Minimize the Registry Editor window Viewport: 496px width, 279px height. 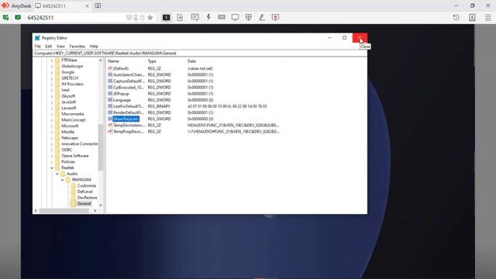(x=329, y=38)
